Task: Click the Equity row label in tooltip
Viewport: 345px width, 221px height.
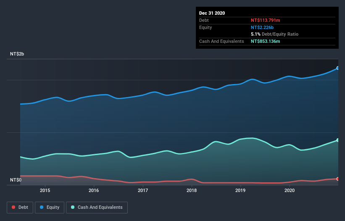Action: pyautogui.click(x=205, y=27)
